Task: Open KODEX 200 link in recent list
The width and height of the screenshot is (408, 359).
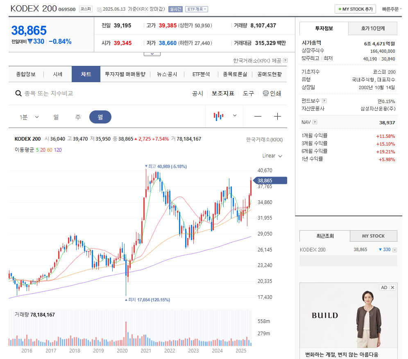Action: pos(313,250)
